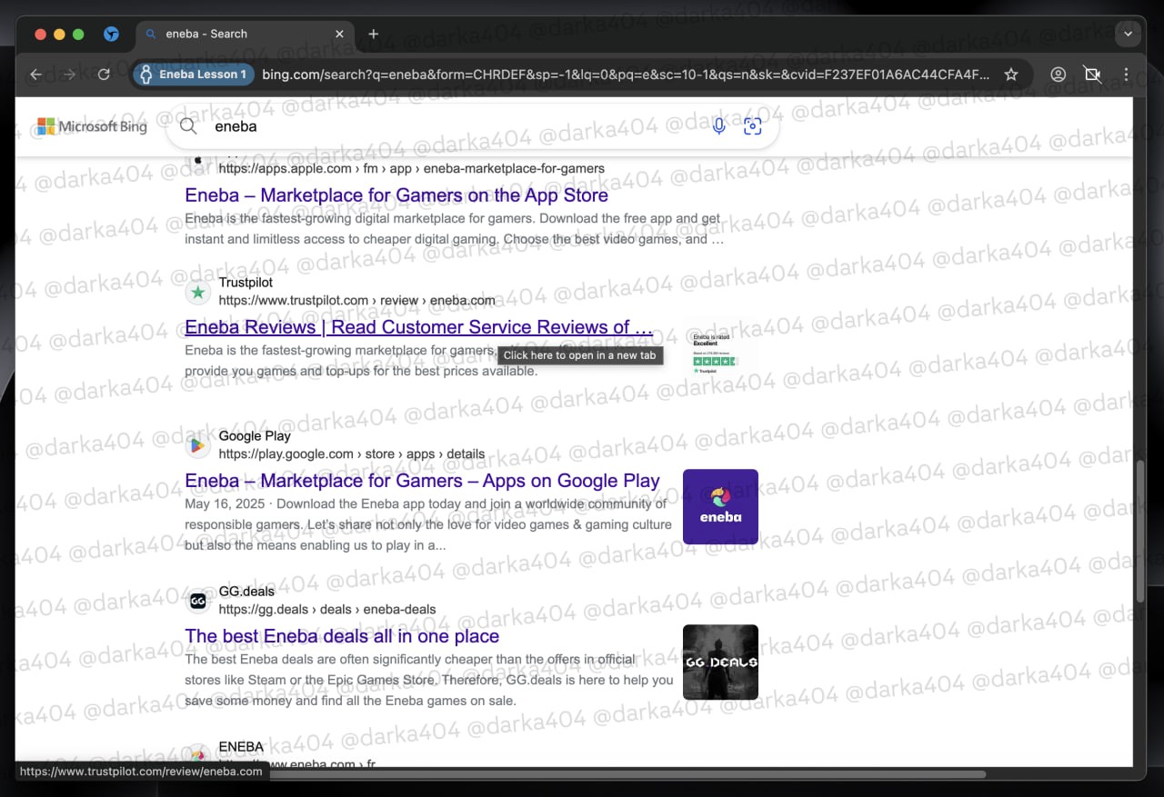Screen dimensions: 1164x797
Task: Click the horizontal page scrollbar thumb
Action: (626, 774)
